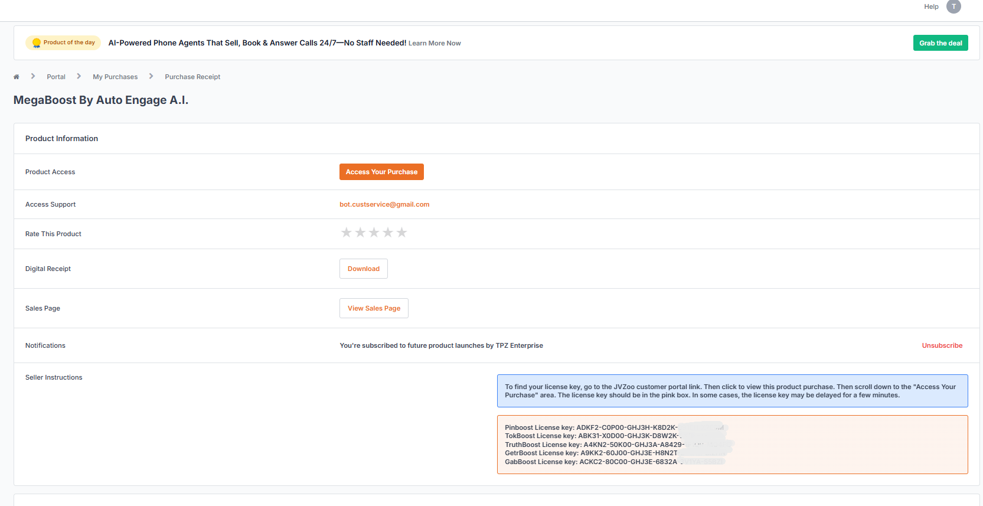Click View Sales Page button

pos(374,308)
